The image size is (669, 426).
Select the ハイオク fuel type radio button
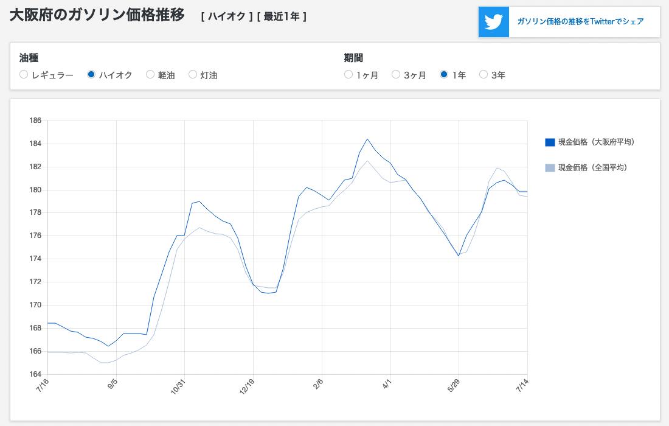[x=91, y=75]
